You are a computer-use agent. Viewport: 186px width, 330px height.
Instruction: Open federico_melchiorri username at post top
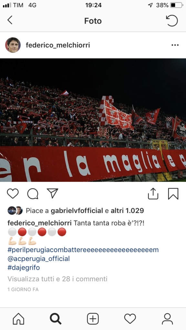(58, 45)
